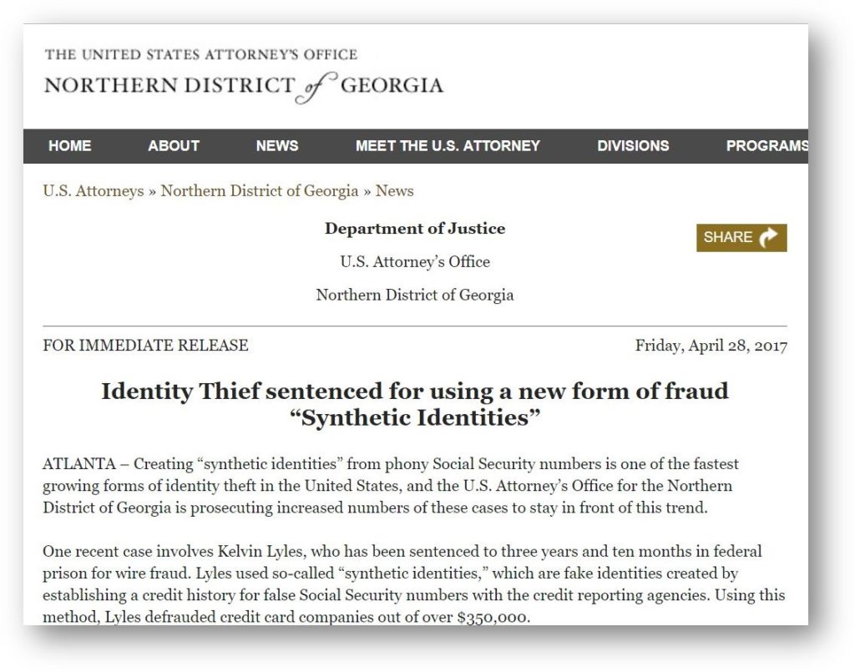Open MEET THE U.S. ATTORNEY page
This screenshot has width=855, height=672.
coord(448,145)
